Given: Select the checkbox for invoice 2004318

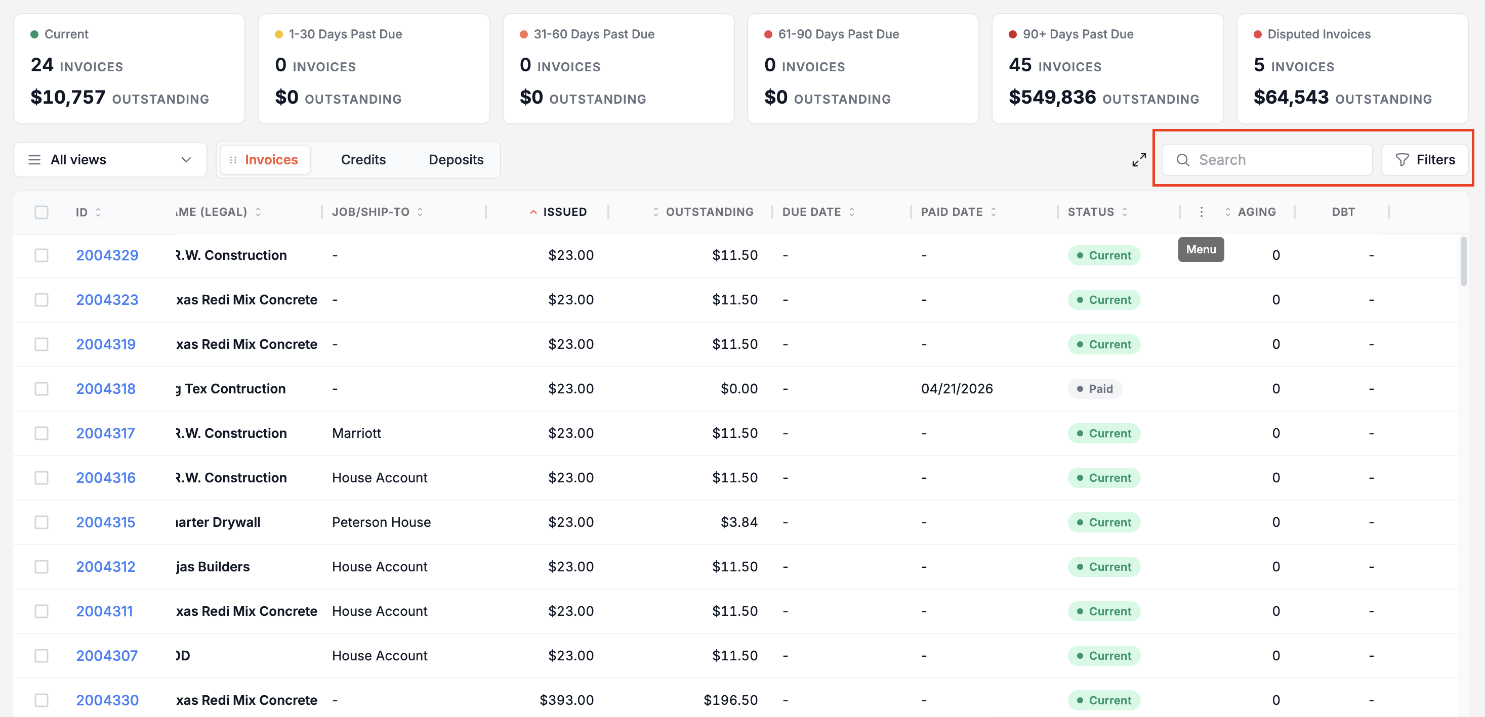Looking at the screenshot, I should 42,389.
